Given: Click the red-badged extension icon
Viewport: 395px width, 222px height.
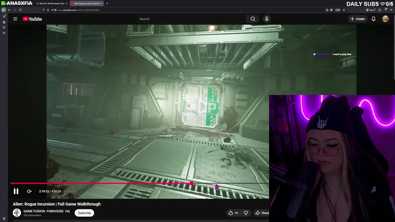Looking at the screenshot, I should point(386,10).
